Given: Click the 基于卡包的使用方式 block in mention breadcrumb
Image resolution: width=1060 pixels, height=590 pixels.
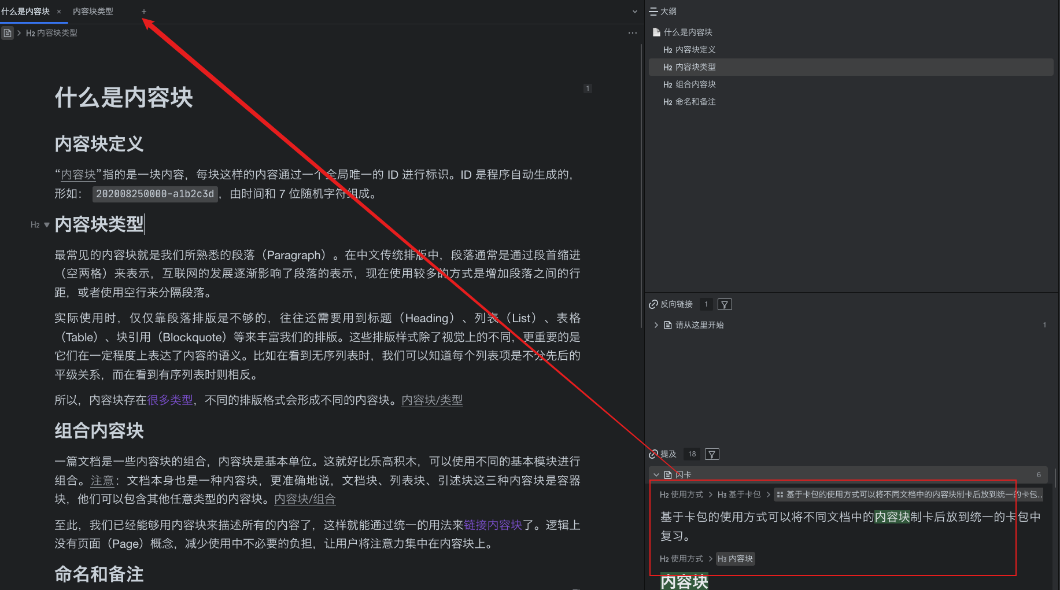Looking at the screenshot, I should click(x=909, y=495).
